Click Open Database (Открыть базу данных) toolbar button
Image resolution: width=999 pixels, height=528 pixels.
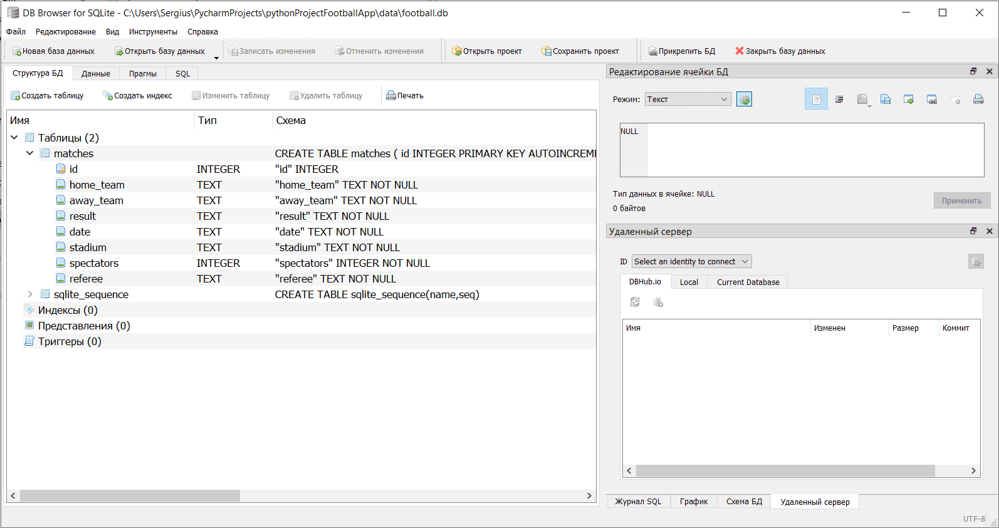pos(160,51)
